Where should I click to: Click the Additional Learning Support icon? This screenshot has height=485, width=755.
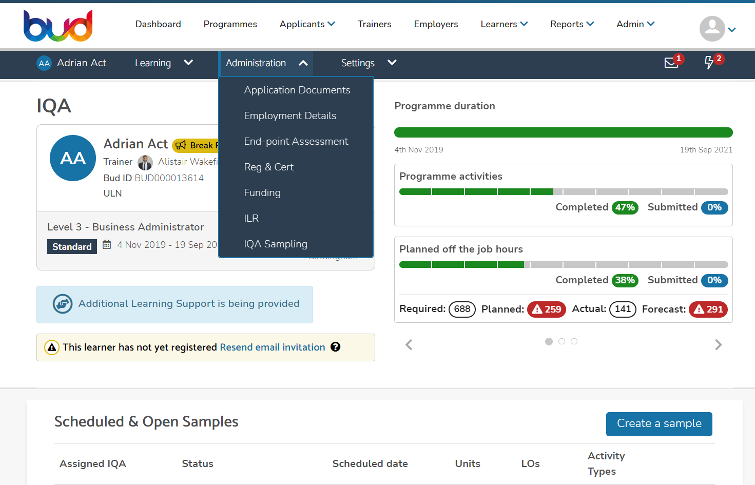coord(62,304)
